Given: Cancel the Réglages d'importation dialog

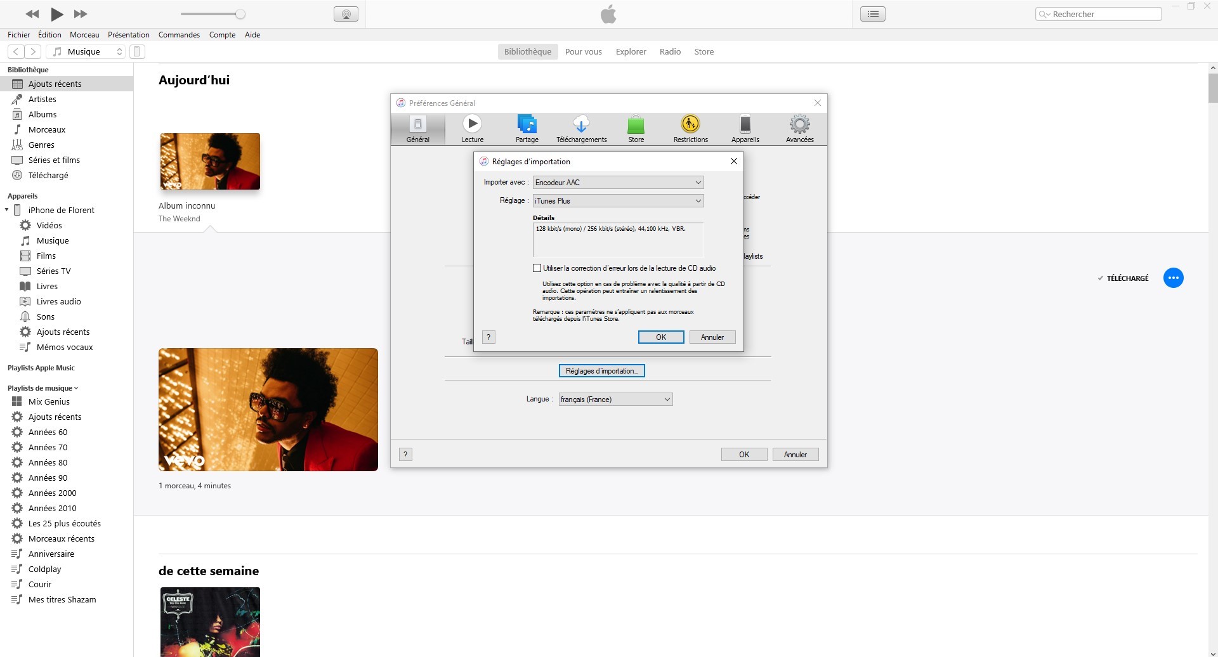Looking at the screenshot, I should (x=712, y=337).
